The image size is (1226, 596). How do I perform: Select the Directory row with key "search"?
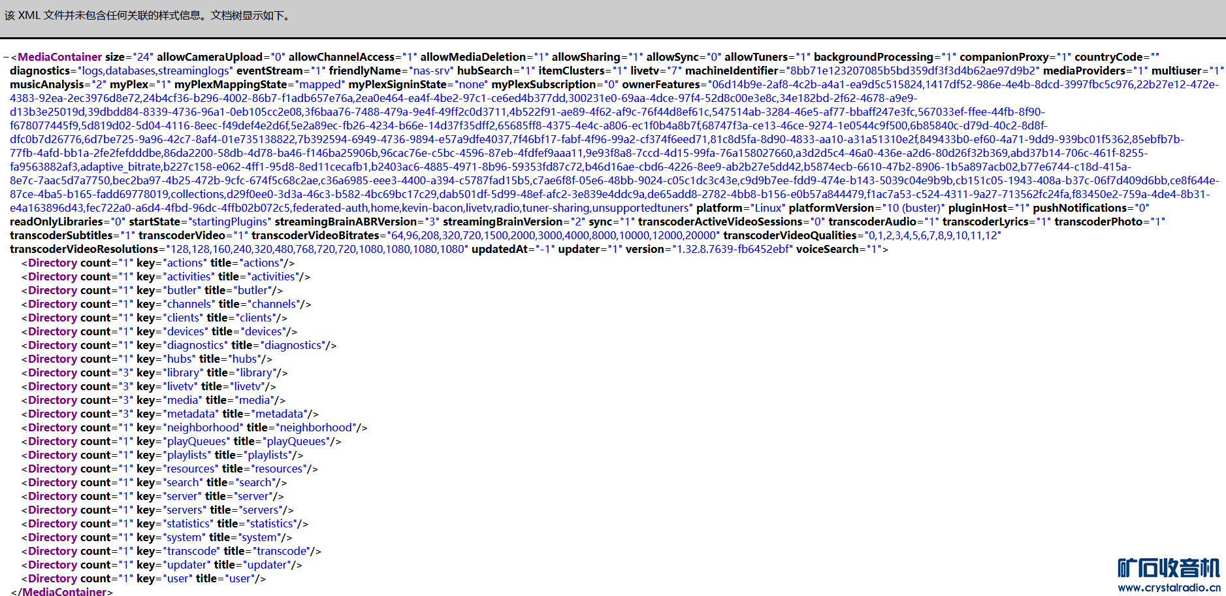pyautogui.click(x=154, y=483)
